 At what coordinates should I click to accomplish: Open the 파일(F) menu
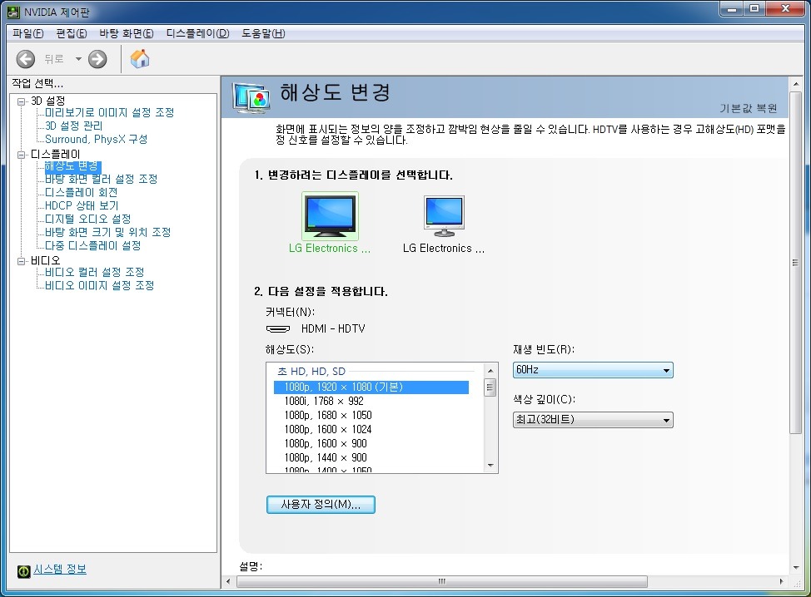coord(27,33)
